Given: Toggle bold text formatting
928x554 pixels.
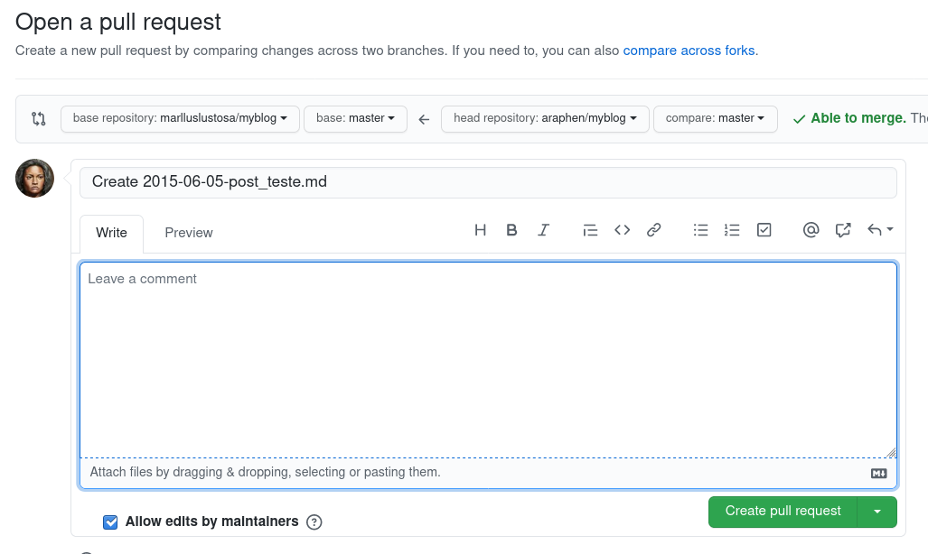Looking at the screenshot, I should [511, 230].
